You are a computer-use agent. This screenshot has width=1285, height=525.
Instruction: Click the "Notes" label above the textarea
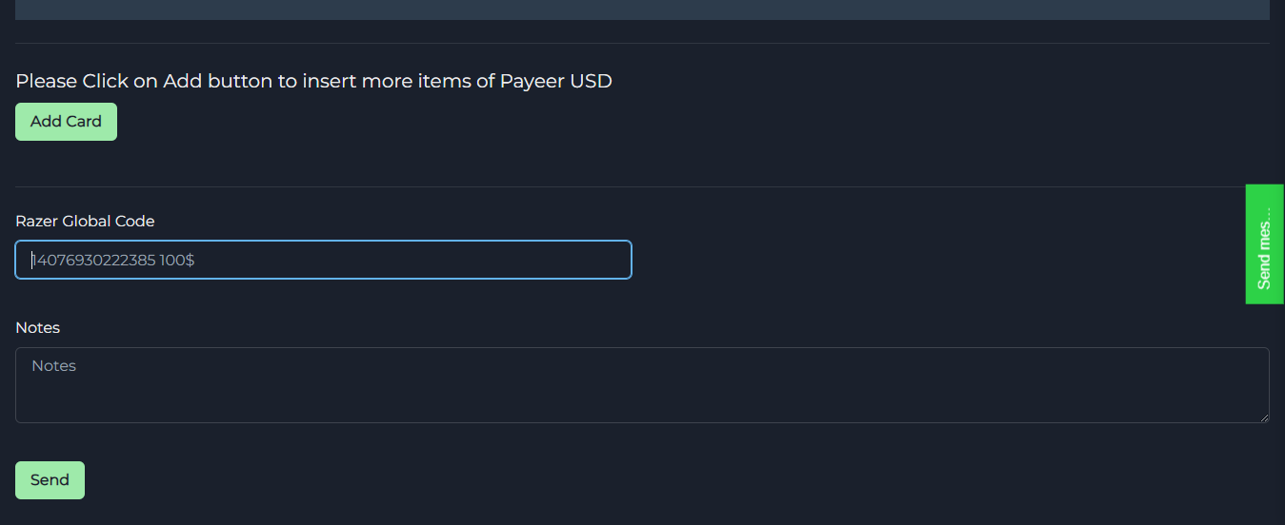(38, 328)
